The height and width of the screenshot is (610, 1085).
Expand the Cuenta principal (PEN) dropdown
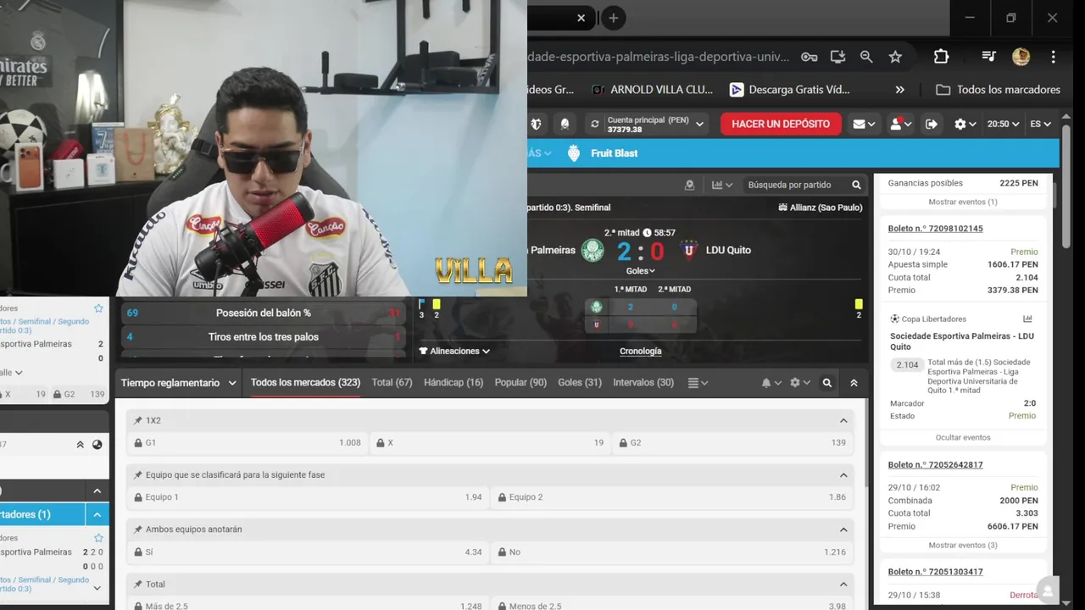(700, 124)
